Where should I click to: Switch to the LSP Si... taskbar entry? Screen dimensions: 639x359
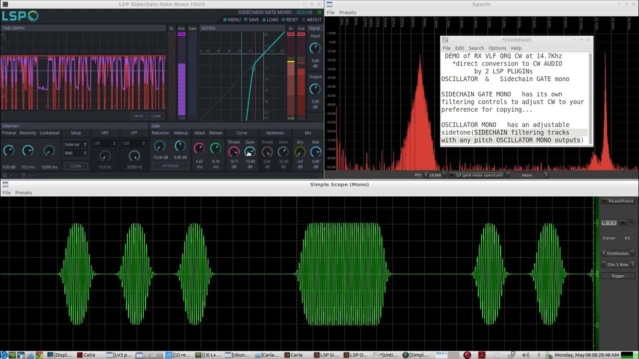point(326,355)
